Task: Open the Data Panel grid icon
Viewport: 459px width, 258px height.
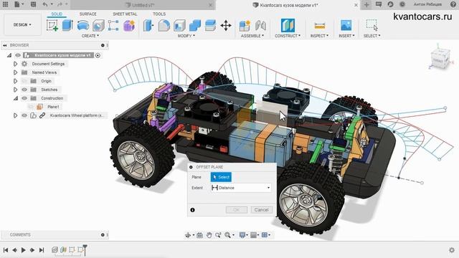Action: (5, 4)
